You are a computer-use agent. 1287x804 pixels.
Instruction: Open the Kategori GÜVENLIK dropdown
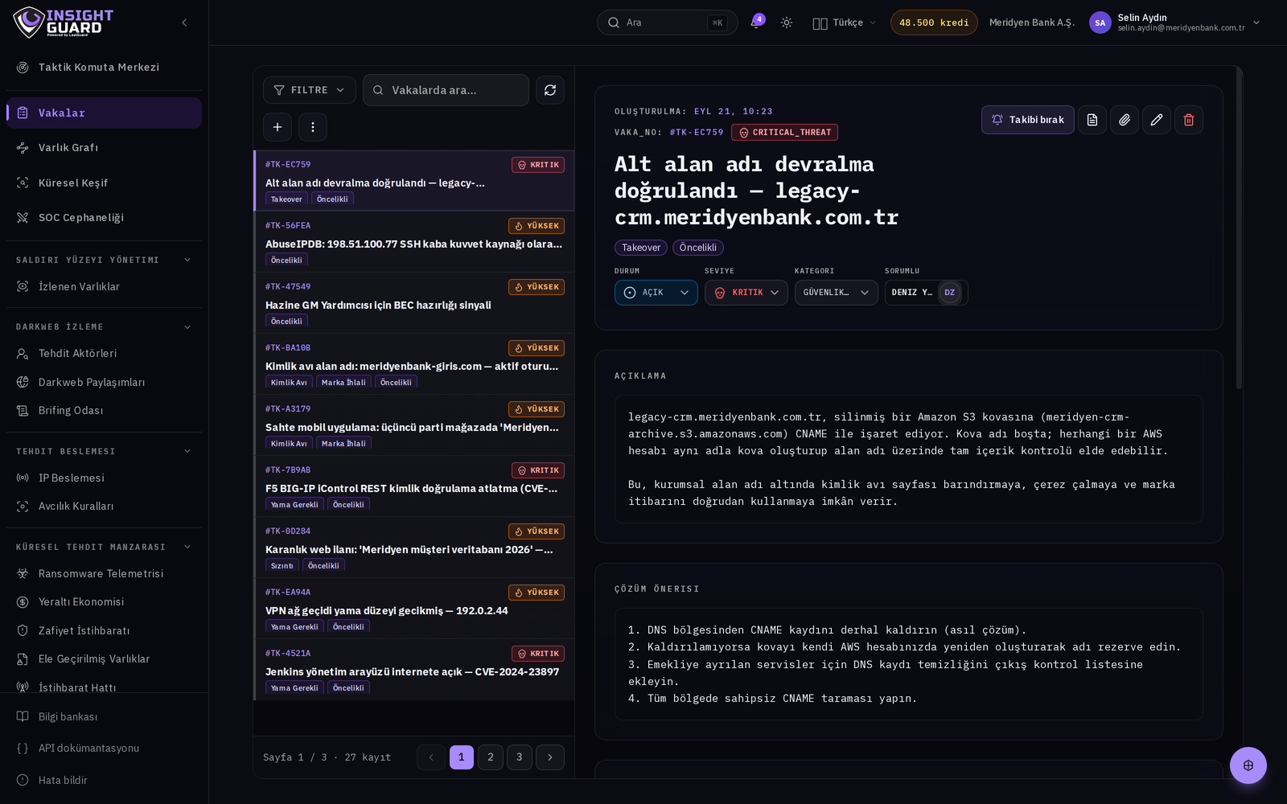(837, 293)
